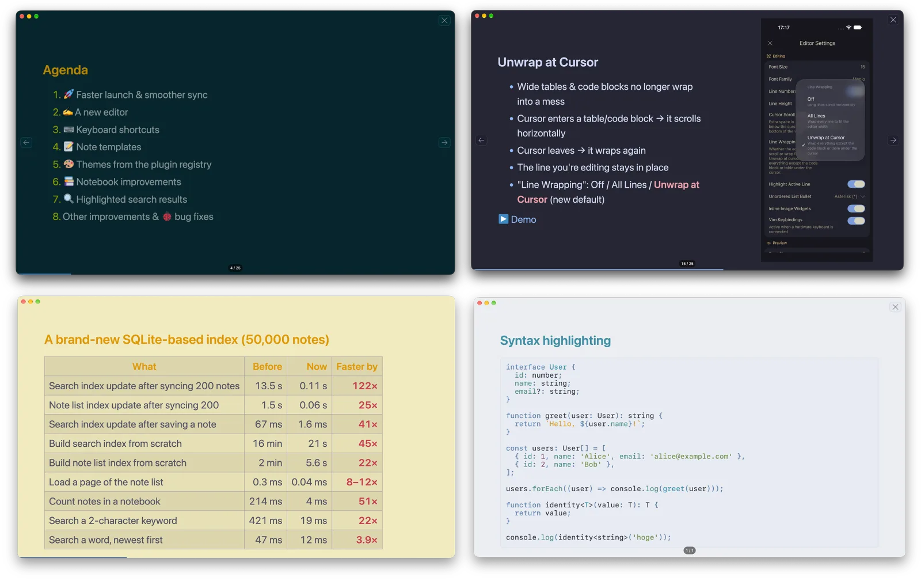
Task: Click the 'Syntax highlighting' slide title
Action: 555,341
